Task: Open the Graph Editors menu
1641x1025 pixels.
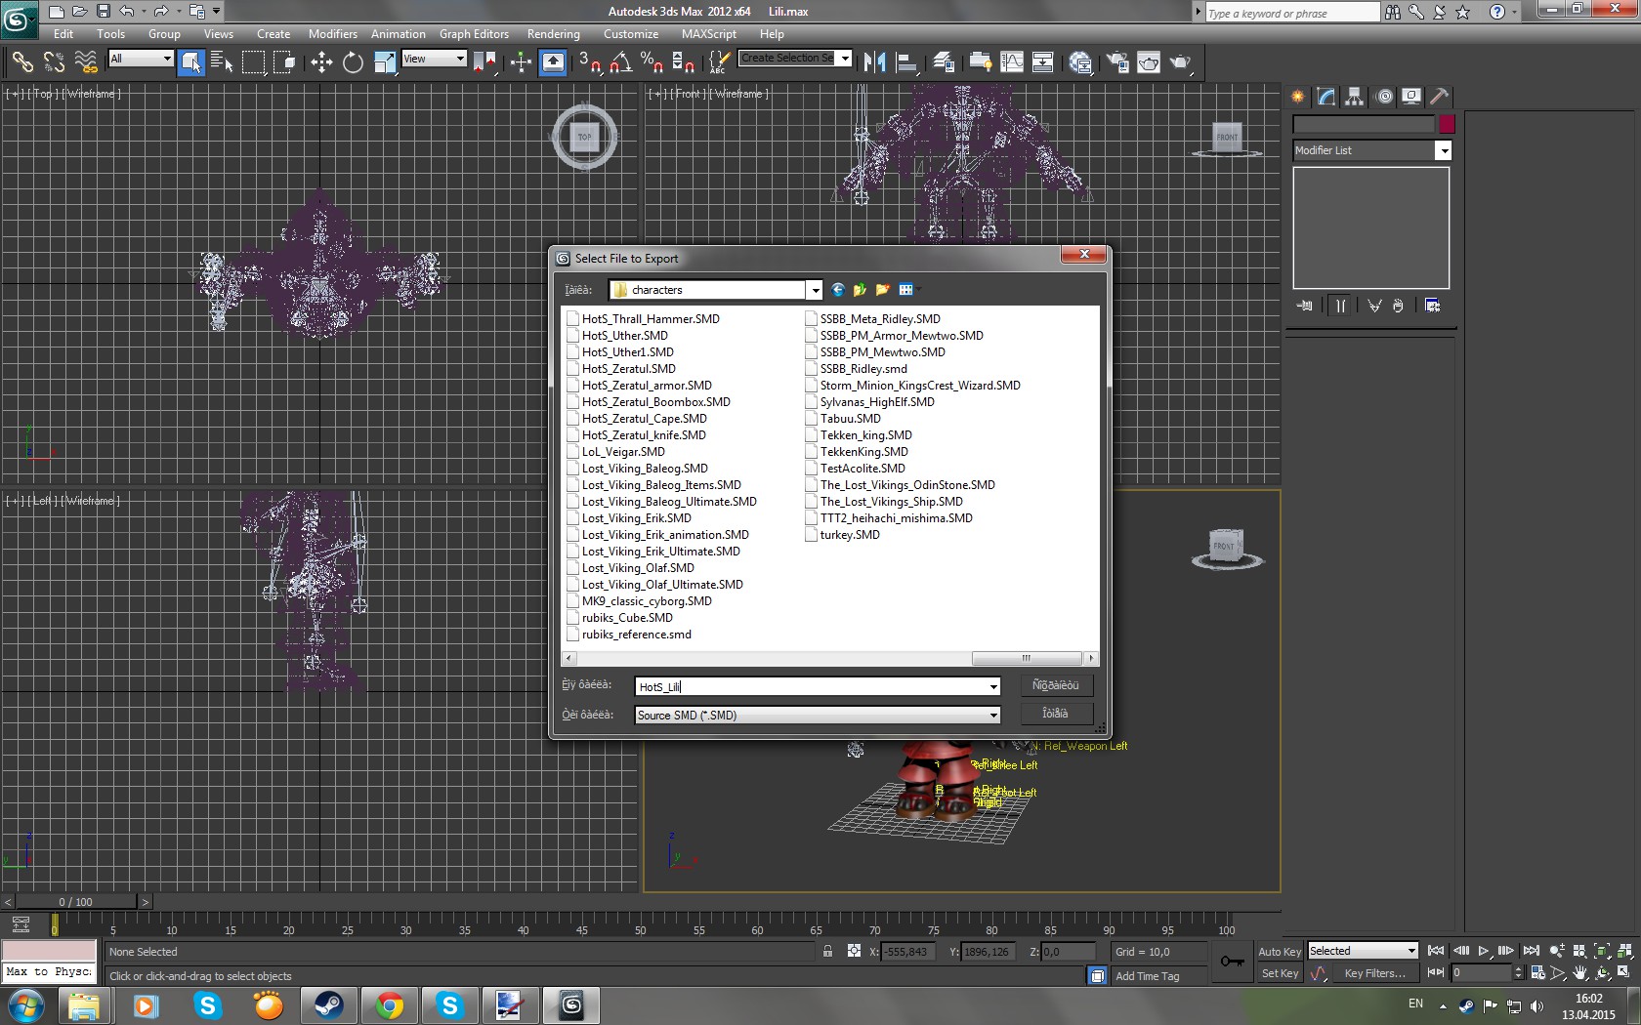Action: click(x=474, y=34)
